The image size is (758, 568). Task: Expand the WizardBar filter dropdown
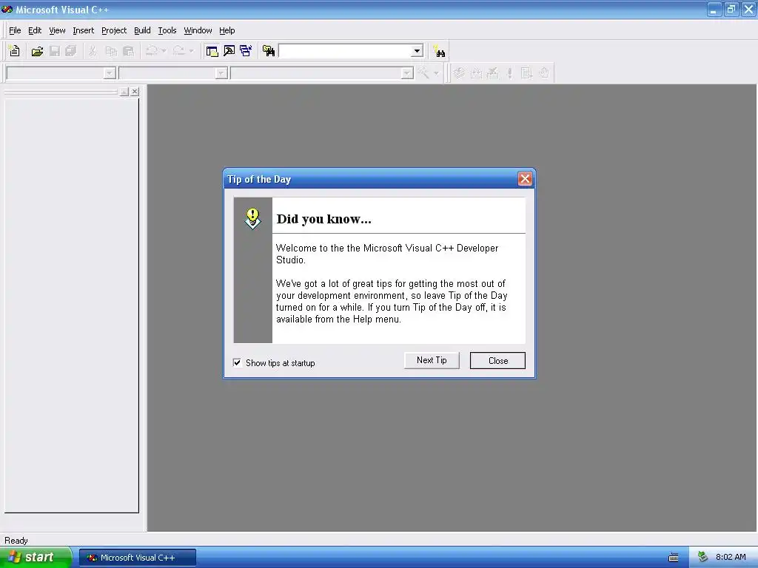(221, 73)
